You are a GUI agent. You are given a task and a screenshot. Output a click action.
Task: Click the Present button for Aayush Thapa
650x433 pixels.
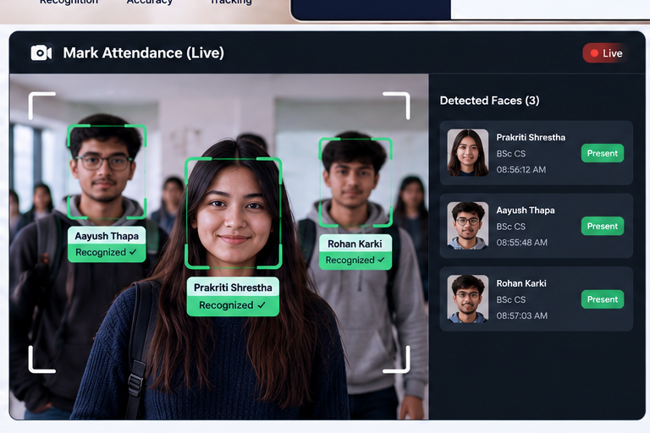[x=603, y=227]
